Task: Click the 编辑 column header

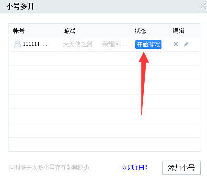Action: tap(178, 31)
